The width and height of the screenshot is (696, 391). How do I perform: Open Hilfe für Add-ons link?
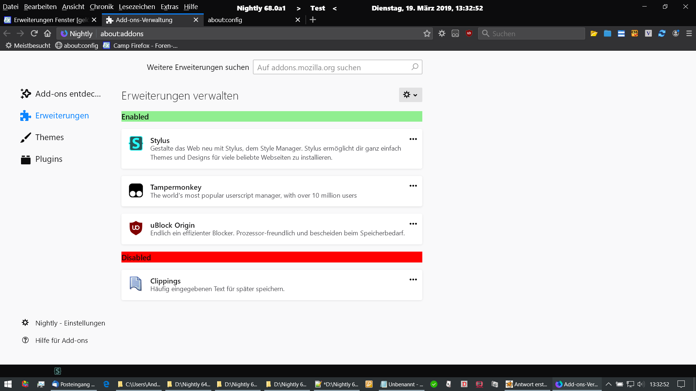click(62, 340)
